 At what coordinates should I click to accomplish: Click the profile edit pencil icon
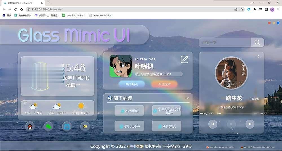click(x=184, y=59)
